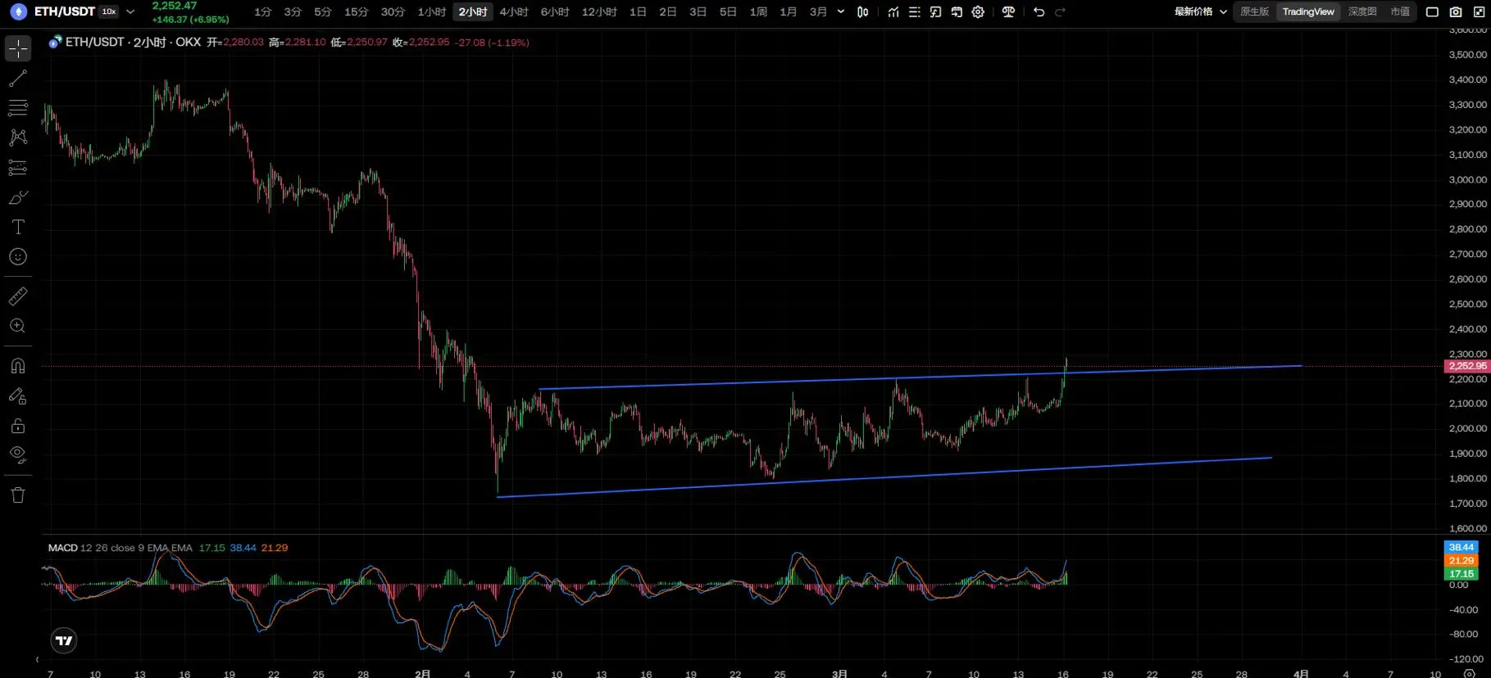
Task: Switch to 市值 market cap view
Action: (1400, 11)
